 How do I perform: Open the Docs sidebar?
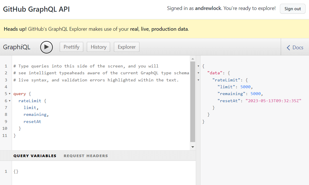(x=295, y=47)
